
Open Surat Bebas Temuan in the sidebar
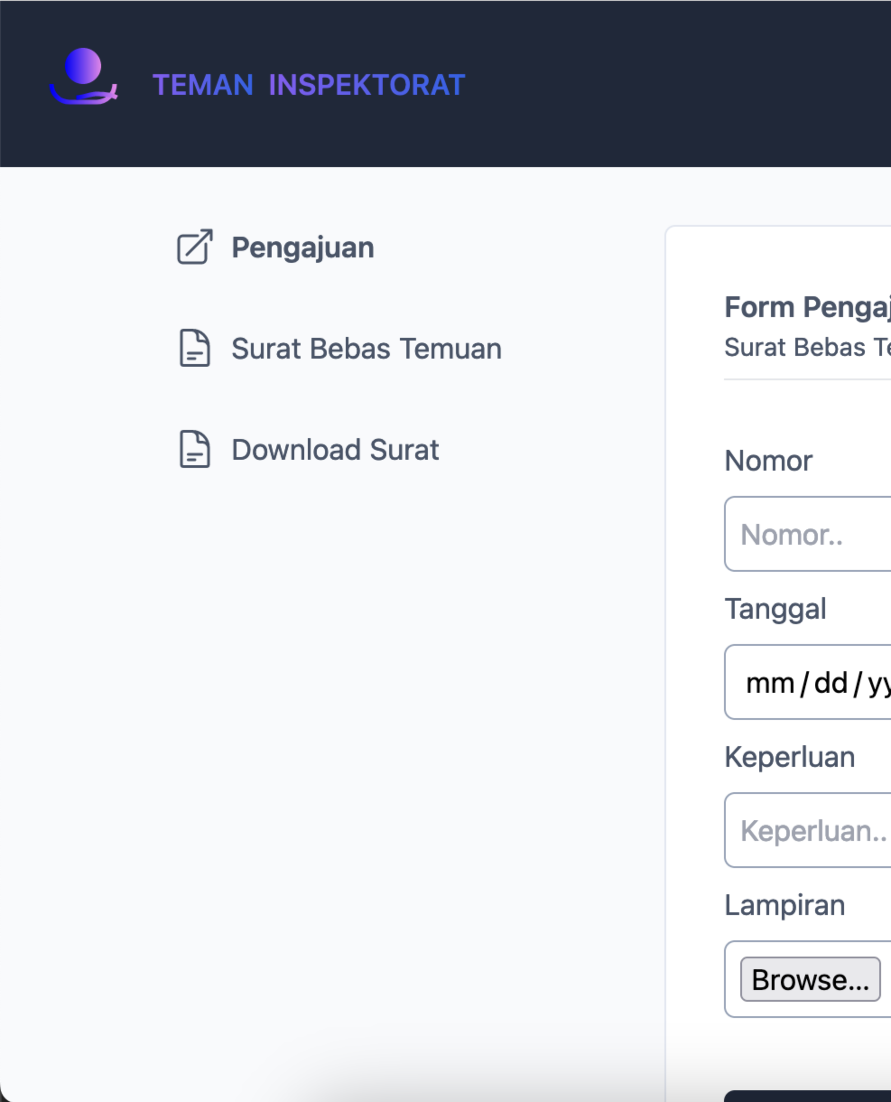367,349
